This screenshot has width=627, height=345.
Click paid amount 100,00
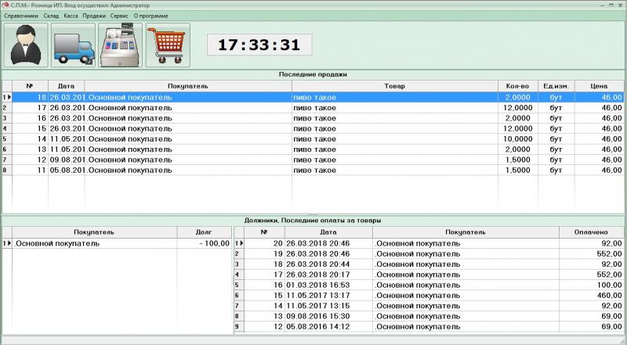pyautogui.click(x=591, y=285)
